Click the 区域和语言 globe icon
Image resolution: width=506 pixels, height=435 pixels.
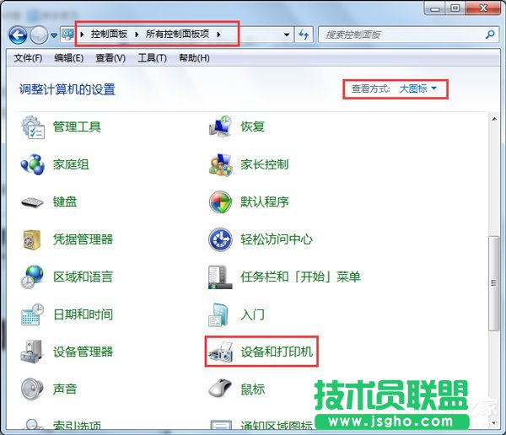point(32,277)
